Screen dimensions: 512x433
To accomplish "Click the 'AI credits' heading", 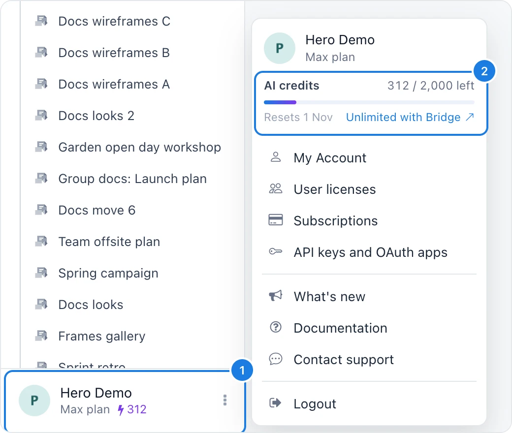I will [291, 86].
